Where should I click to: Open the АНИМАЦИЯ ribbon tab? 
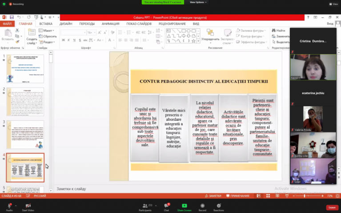110,24
